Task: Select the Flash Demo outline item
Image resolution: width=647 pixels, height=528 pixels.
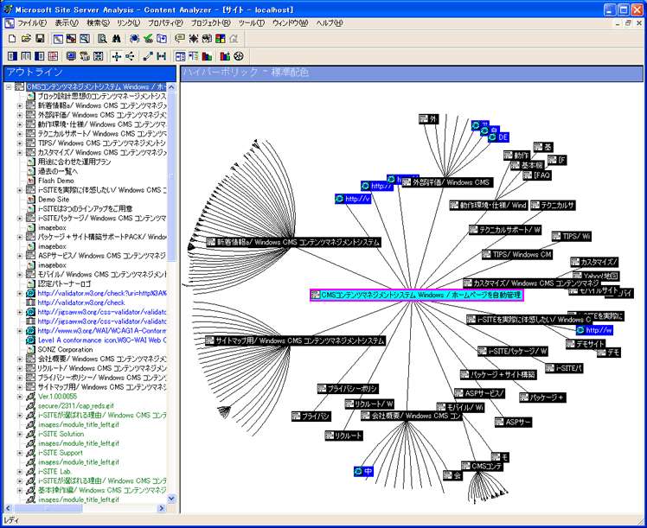Action: point(55,181)
